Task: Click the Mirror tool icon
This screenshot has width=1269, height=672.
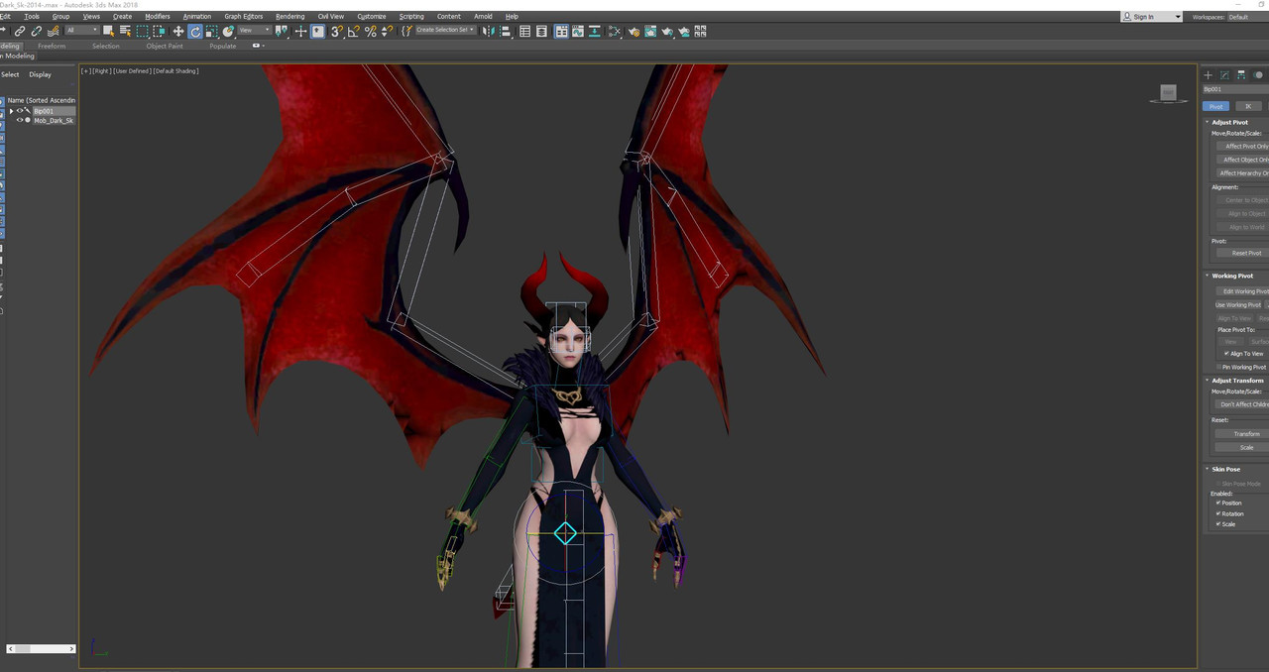Action: [487, 32]
